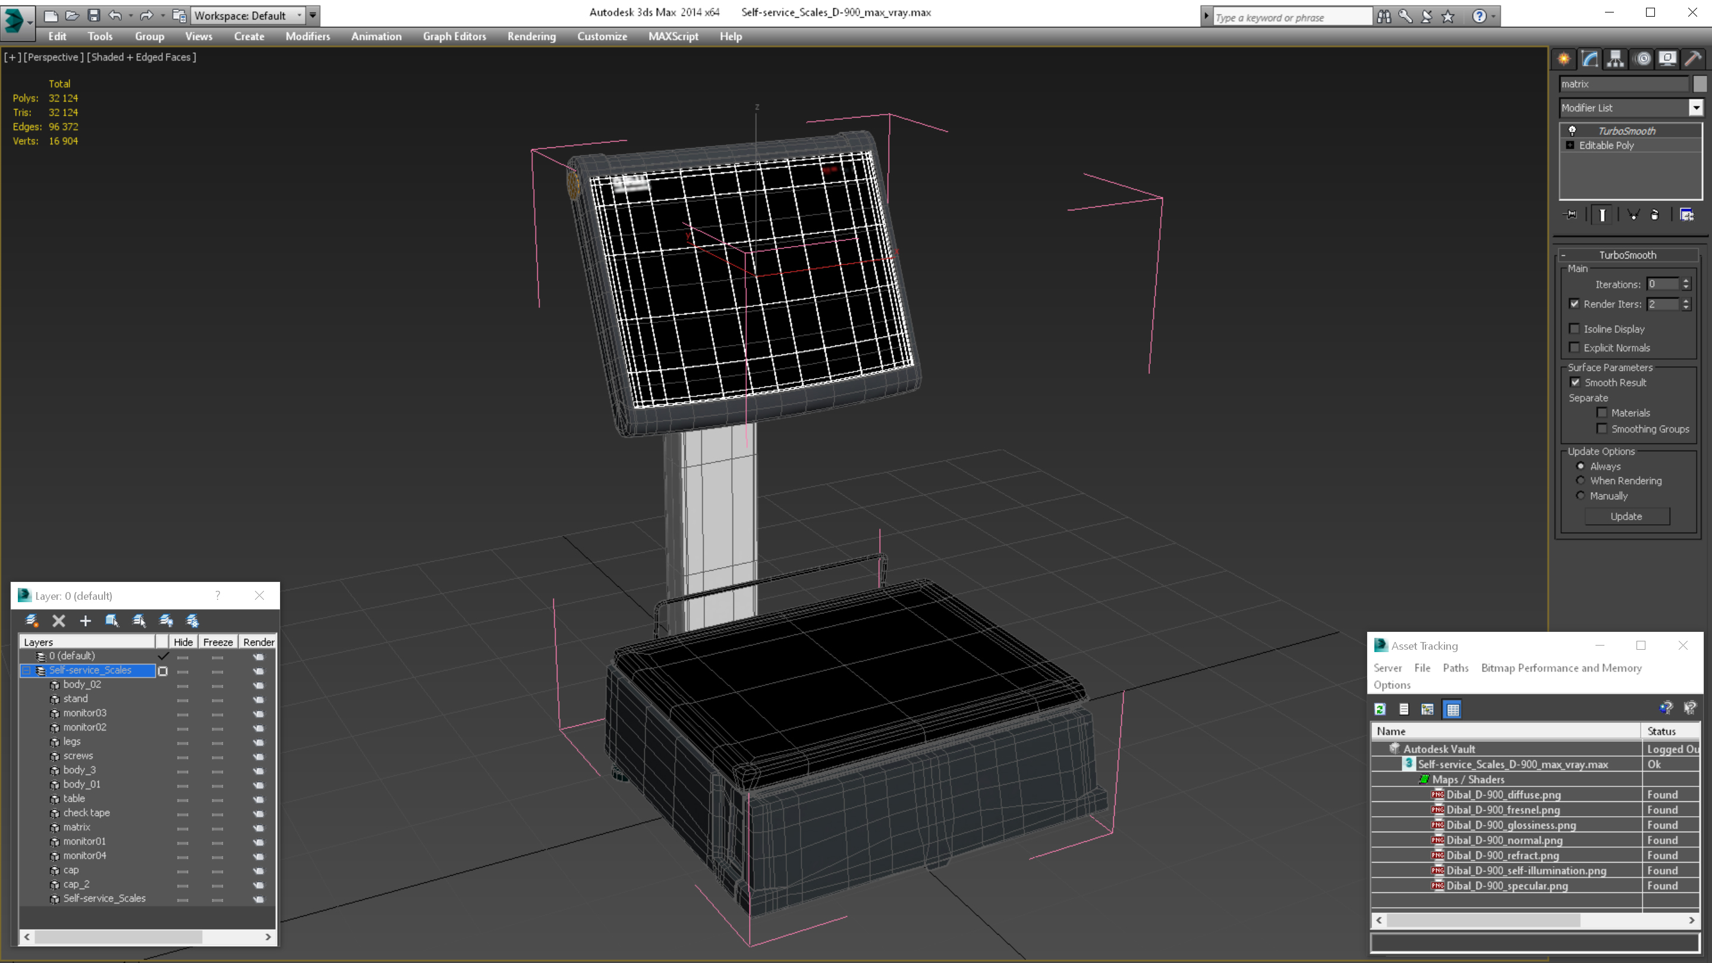This screenshot has width=1712, height=963.
Task: Open the Graph Editors menu
Action: click(x=454, y=36)
